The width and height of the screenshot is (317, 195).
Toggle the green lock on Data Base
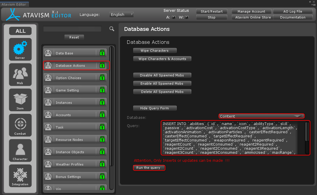click(102, 53)
